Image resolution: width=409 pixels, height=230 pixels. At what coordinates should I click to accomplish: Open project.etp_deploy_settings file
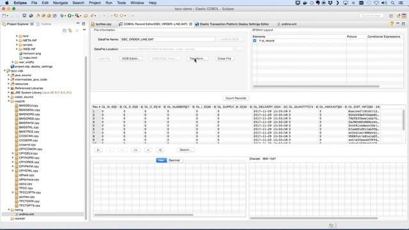[34, 66]
